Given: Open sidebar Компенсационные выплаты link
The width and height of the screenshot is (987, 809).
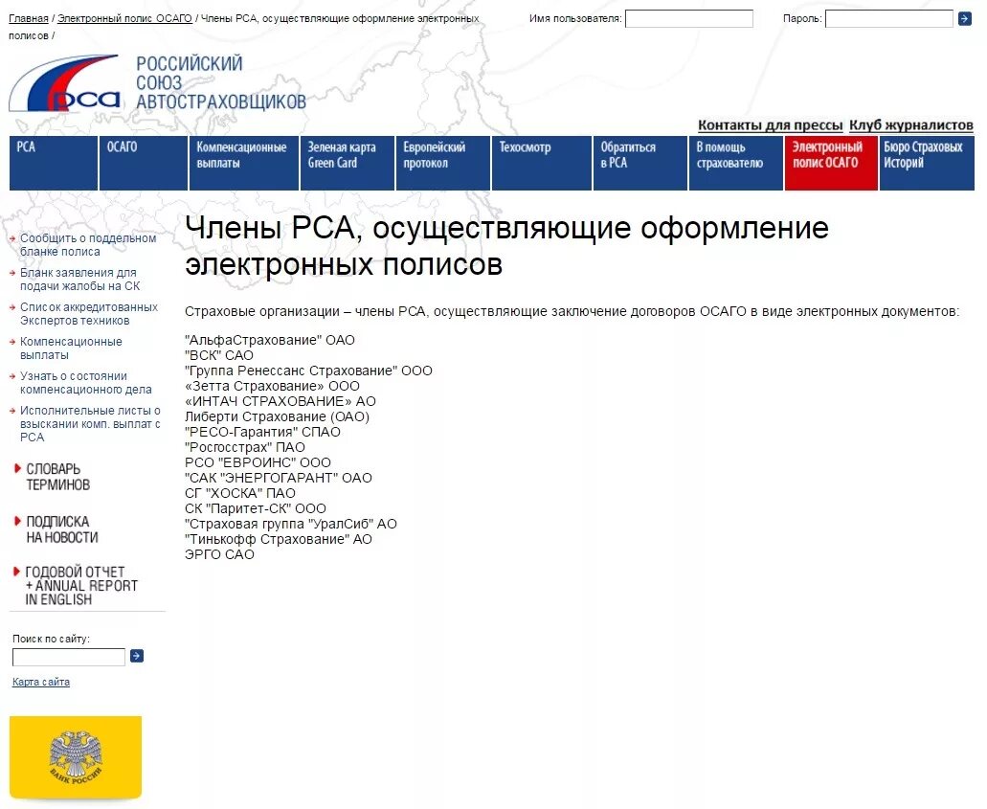Looking at the screenshot, I should click(x=71, y=348).
